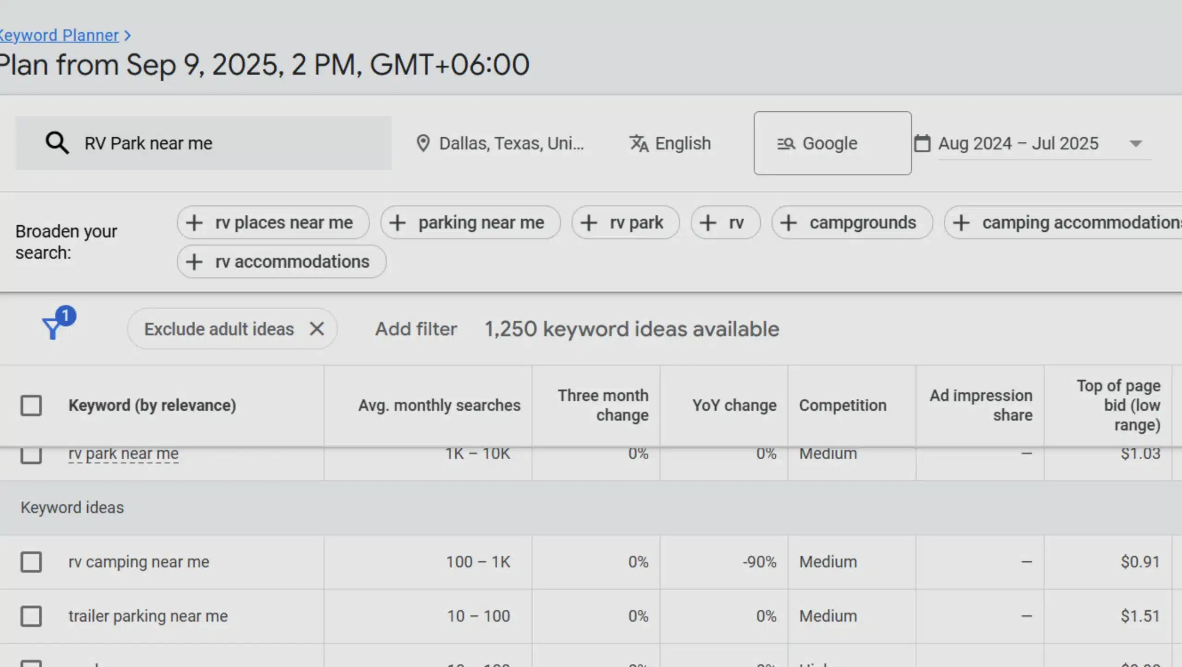Add the 'rv places near me' suggestion chip
Image resolution: width=1182 pixels, height=667 pixels.
click(272, 222)
